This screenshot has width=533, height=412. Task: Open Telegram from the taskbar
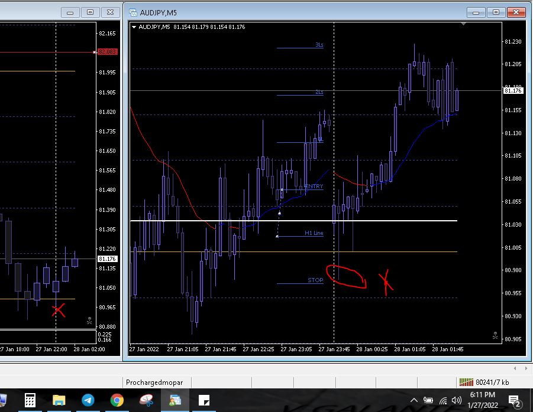88,400
